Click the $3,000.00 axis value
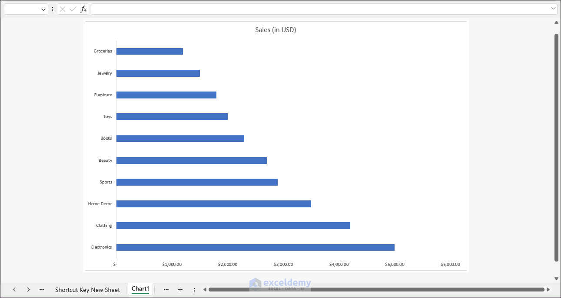561x298 pixels. (283, 264)
